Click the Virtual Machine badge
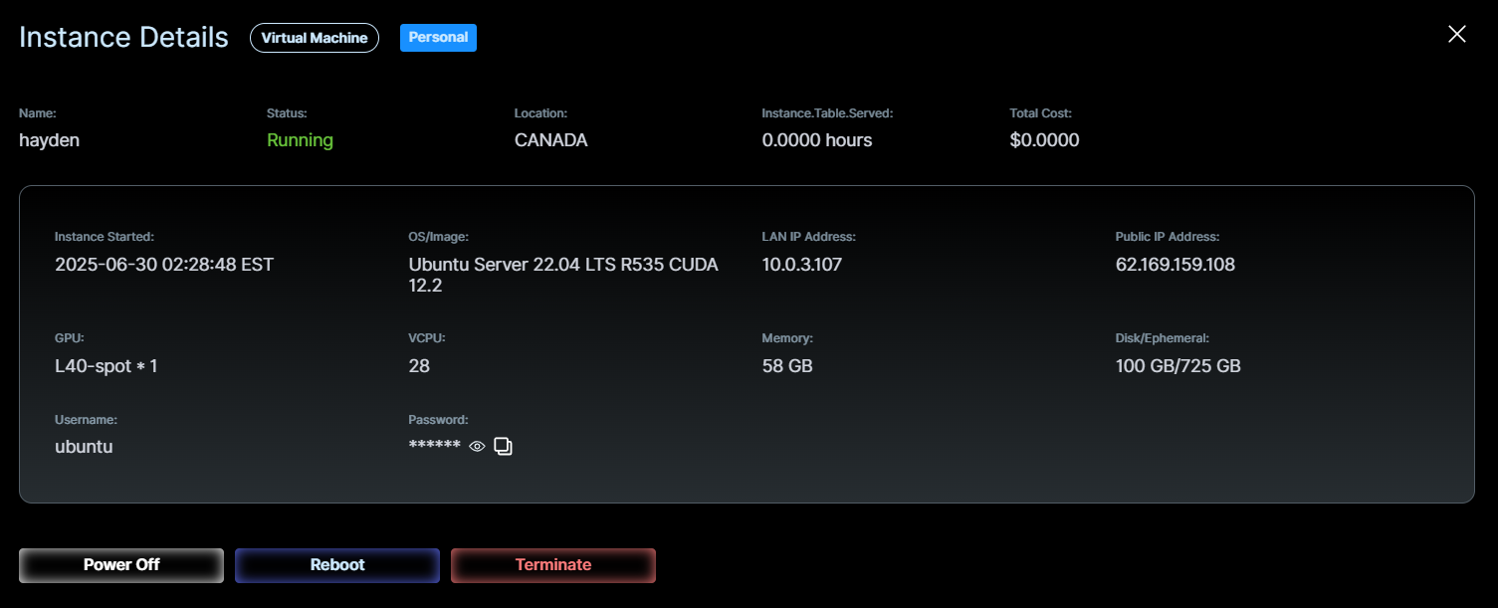 tap(315, 38)
